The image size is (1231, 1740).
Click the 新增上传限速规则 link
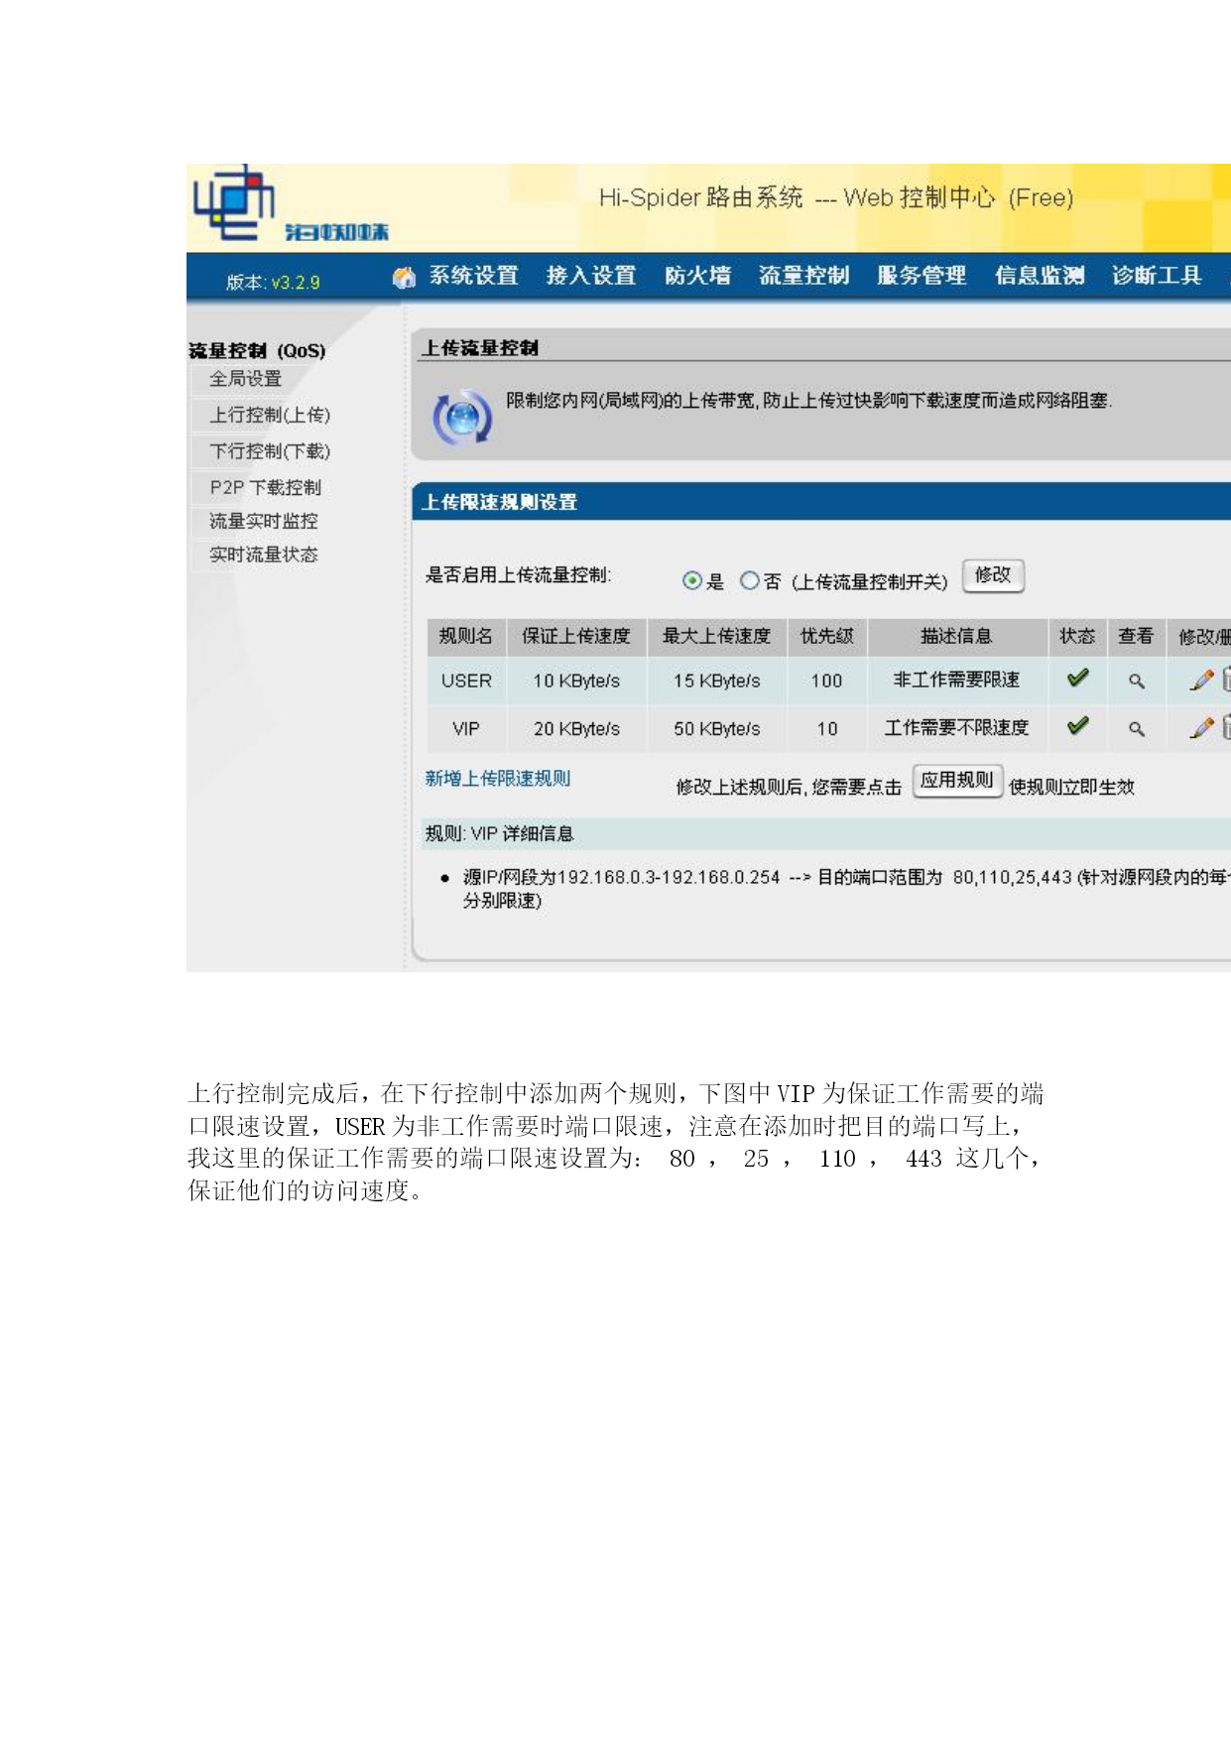(x=498, y=779)
